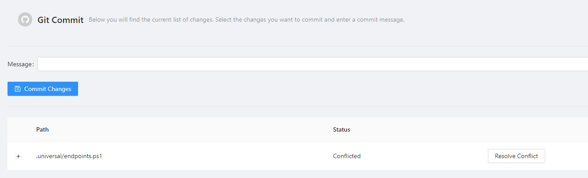The width and height of the screenshot is (588, 178).
Task: Expand the .universal/endpoints.ps1 row
Action: pos(18,156)
